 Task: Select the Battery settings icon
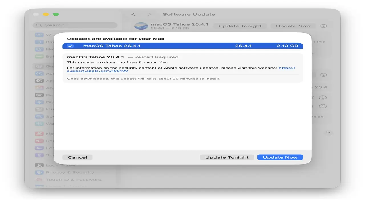pyautogui.click(x=39, y=56)
